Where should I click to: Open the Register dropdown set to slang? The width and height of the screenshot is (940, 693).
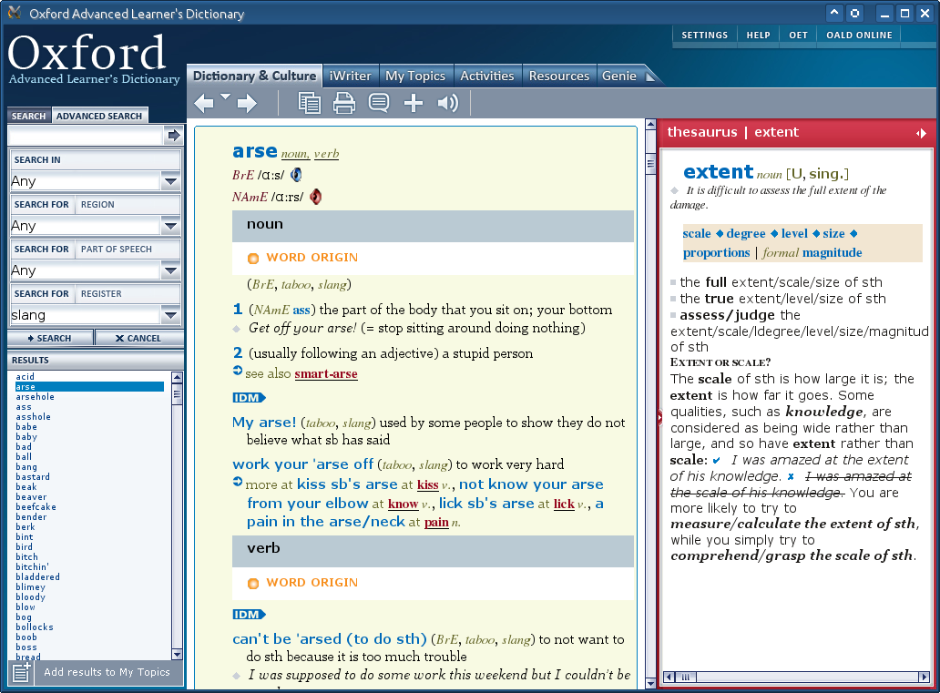pyautogui.click(x=171, y=315)
